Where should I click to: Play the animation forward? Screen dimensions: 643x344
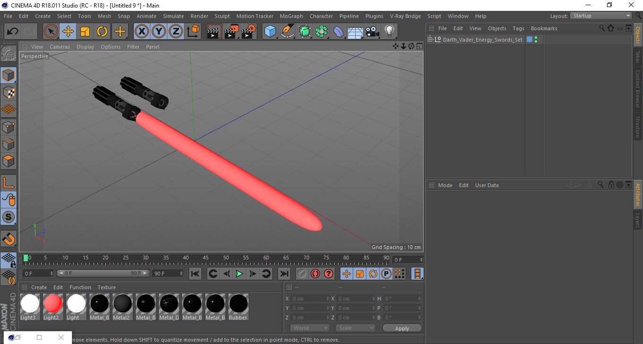click(240, 274)
